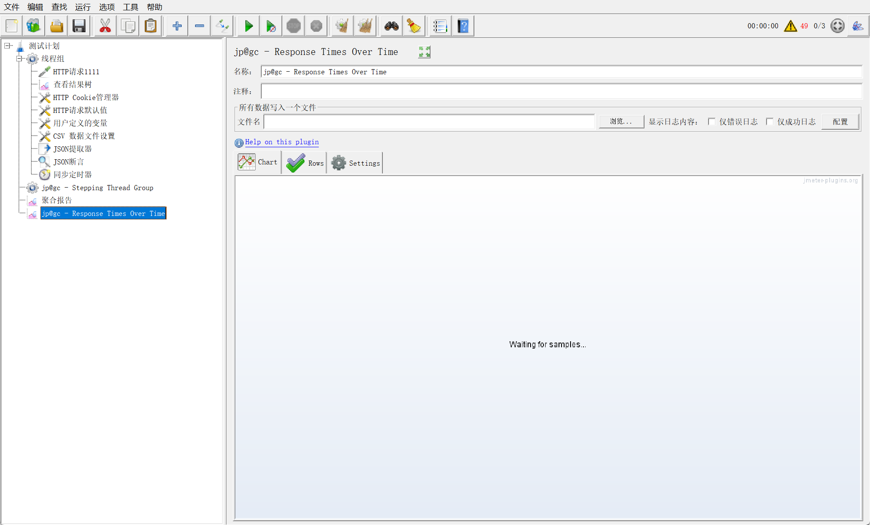Select JSON提取器 in the tree
This screenshot has height=525, width=870.
(72, 149)
